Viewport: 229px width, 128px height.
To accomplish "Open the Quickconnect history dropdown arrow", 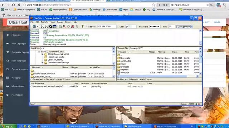I will (192, 27).
